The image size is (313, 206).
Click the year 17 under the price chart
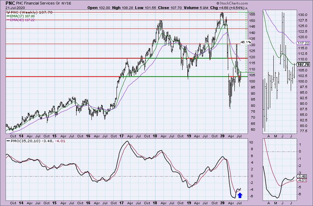pos(121,136)
